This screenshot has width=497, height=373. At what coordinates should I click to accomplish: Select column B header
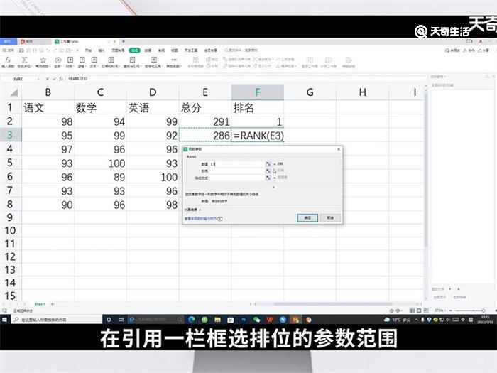tap(48, 92)
